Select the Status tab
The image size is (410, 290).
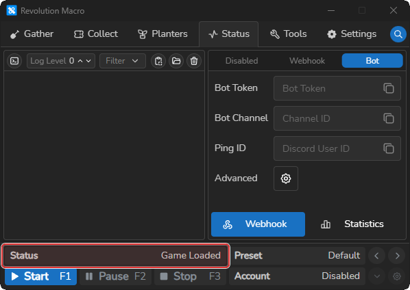click(x=229, y=34)
